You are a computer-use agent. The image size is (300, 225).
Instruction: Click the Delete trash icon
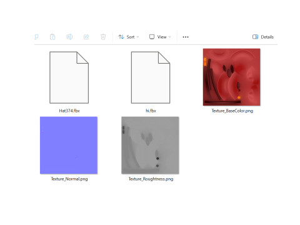pos(103,37)
